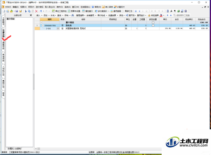Switch to the 人材机汇总 vertical tab
The width and height of the screenshot is (211, 155).
coord(3,71)
